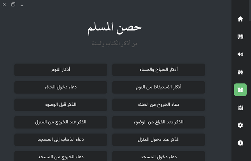Select دعاء دخول المسجد

[x=158, y=156]
